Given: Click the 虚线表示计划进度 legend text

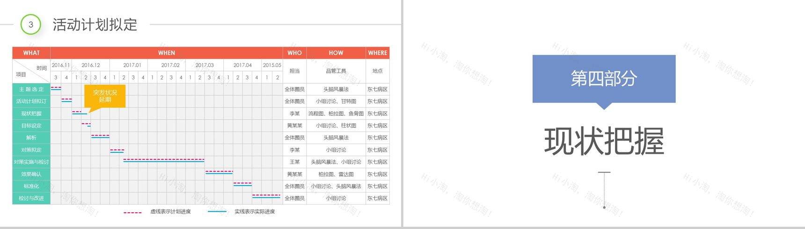Looking at the screenshot, I should (170, 212).
